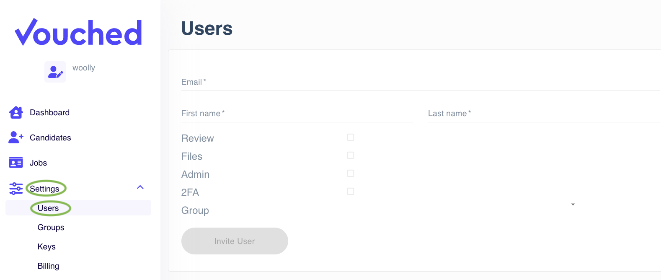661x280 pixels.
Task: Click the Vouched logo
Action: [x=78, y=32]
